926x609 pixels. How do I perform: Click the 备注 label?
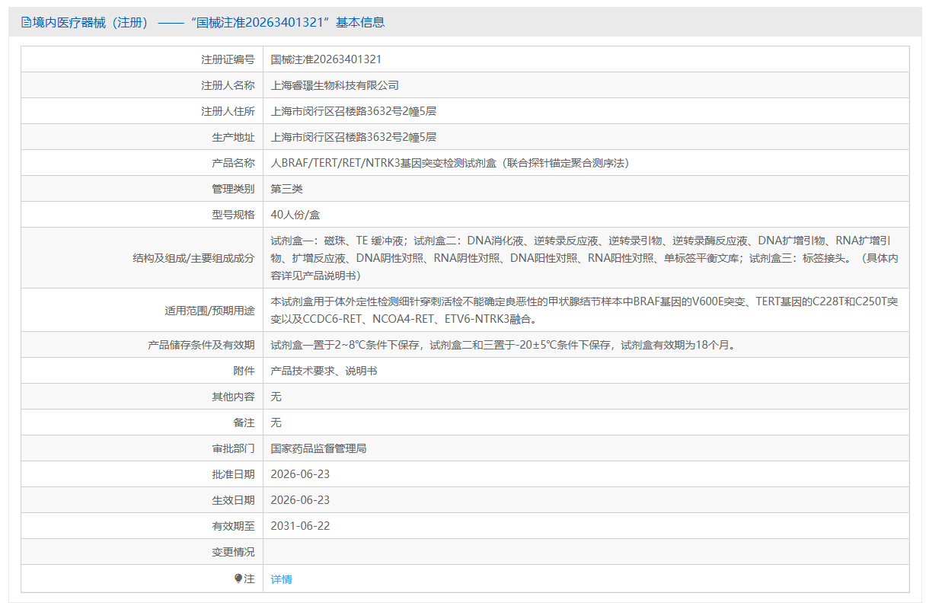(244, 422)
